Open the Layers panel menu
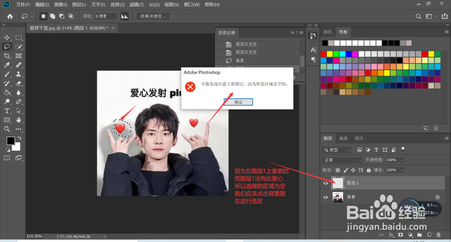The height and width of the screenshot is (242, 451). pos(446,138)
